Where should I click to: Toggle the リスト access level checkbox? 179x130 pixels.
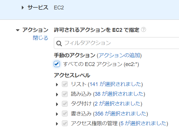pos(64,85)
